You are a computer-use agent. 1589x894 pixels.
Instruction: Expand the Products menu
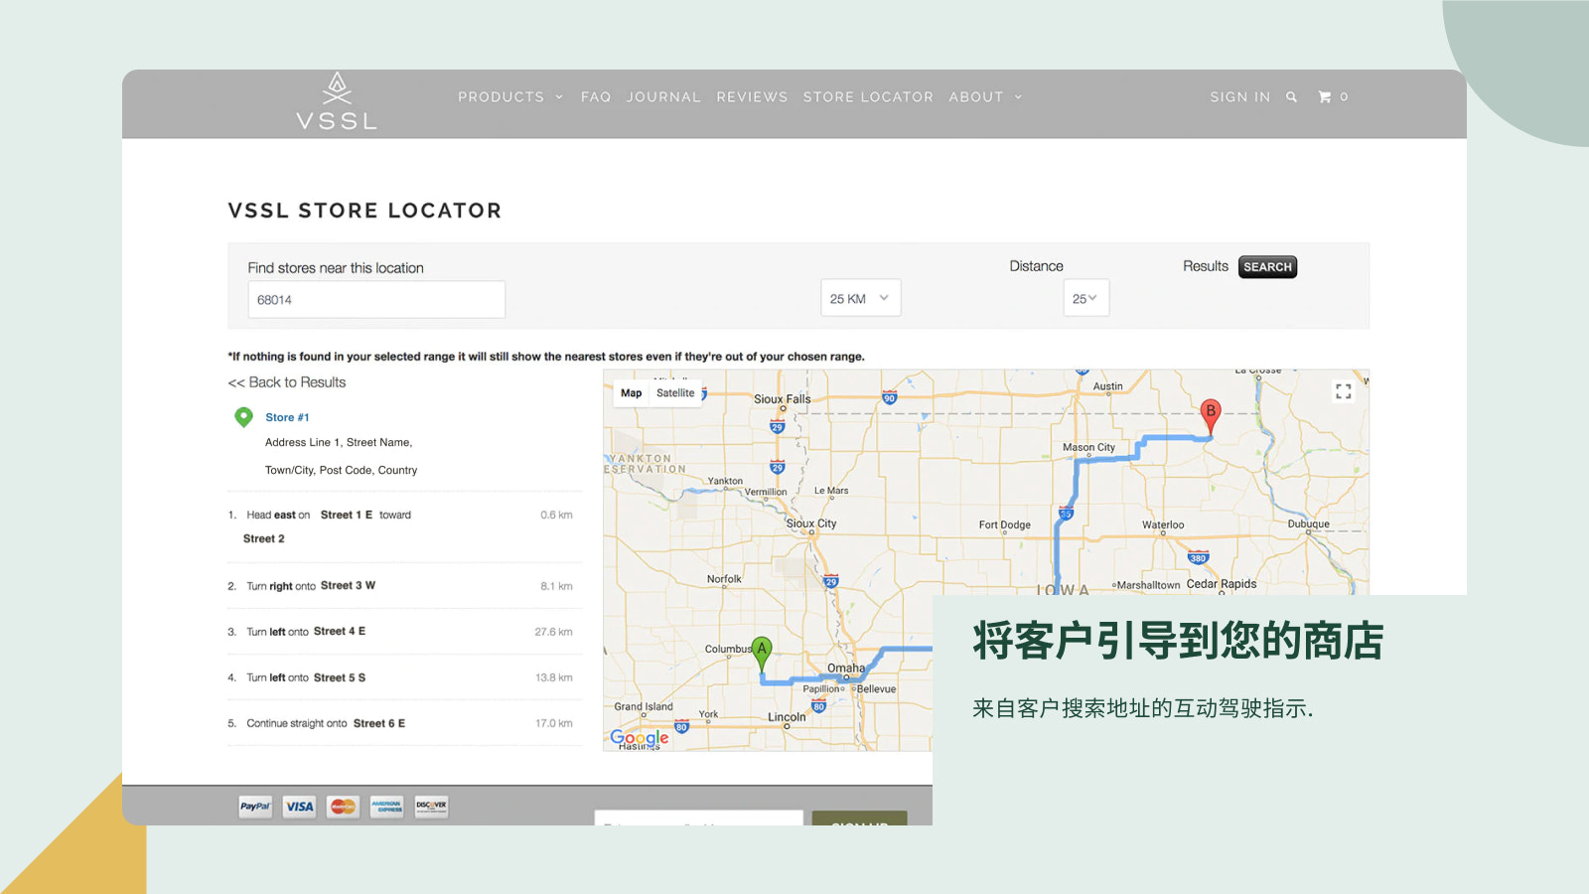tap(510, 97)
